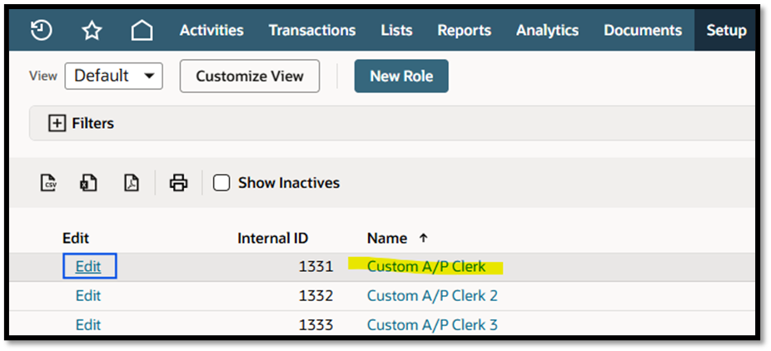The width and height of the screenshot is (771, 351).
Task: Edit the Custom A/P Clerk role
Action: pyautogui.click(x=89, y=267)
